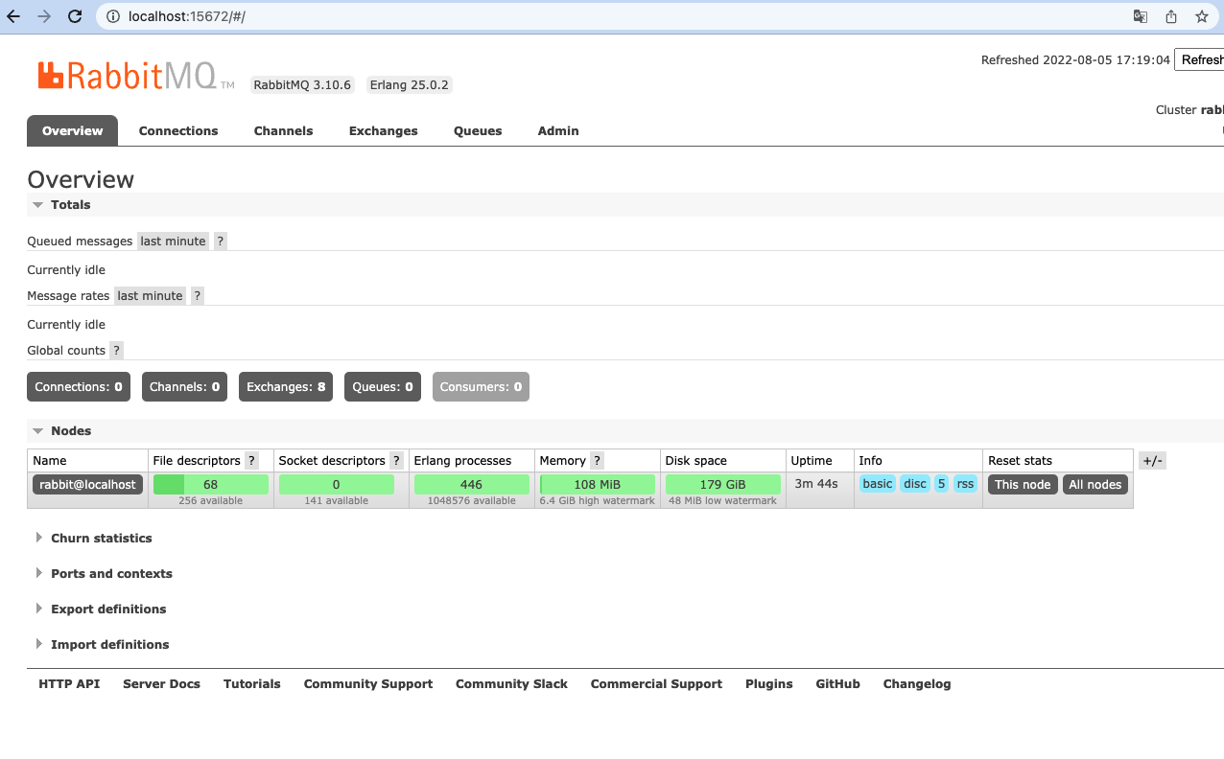
Task: Open the Changelog footer link
Action: (x=917, y=684)
